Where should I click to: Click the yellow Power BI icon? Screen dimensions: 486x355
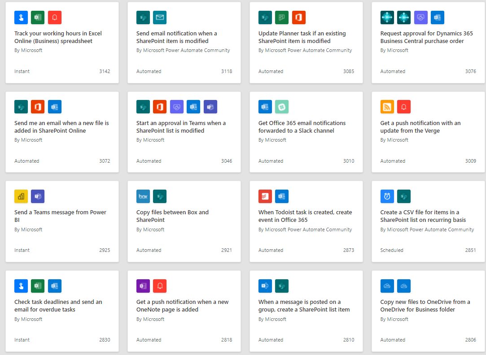tap(21, 196)
